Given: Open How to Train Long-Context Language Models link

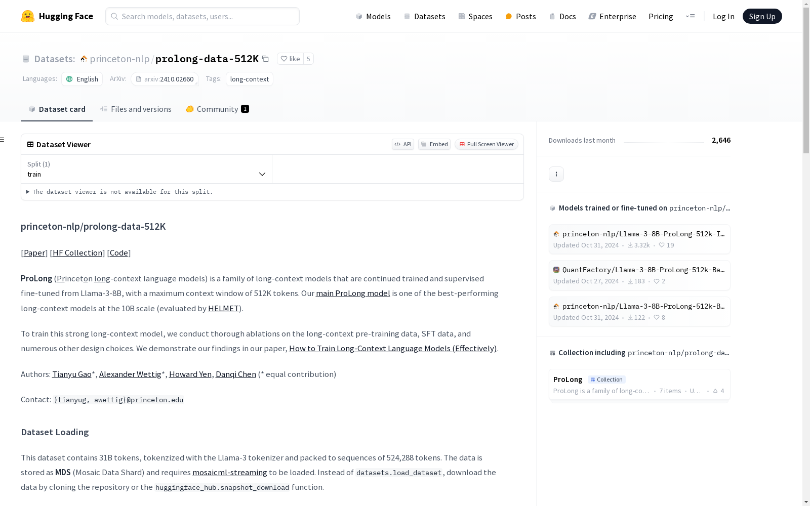Looking at the screenshot, I should tap(393, 348).
